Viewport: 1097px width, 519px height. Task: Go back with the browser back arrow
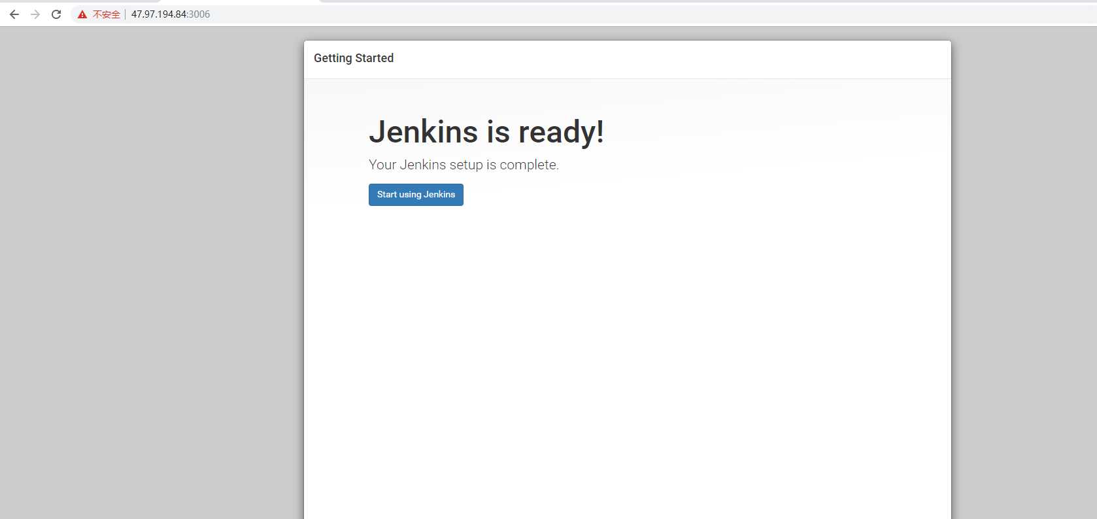(x=14, y=14)
